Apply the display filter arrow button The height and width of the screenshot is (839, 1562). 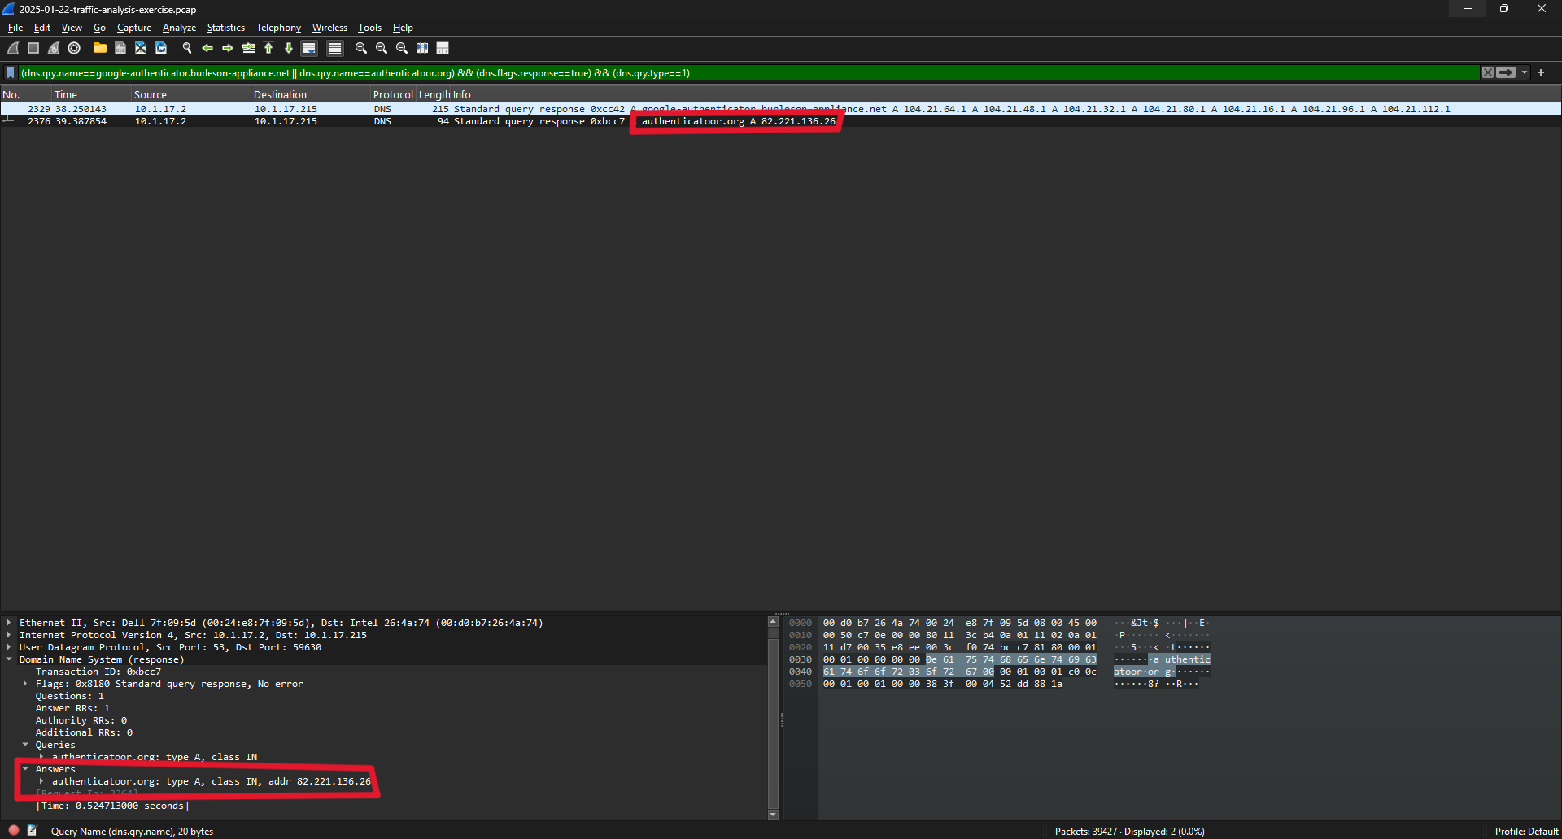click(x=1506, y=73)
